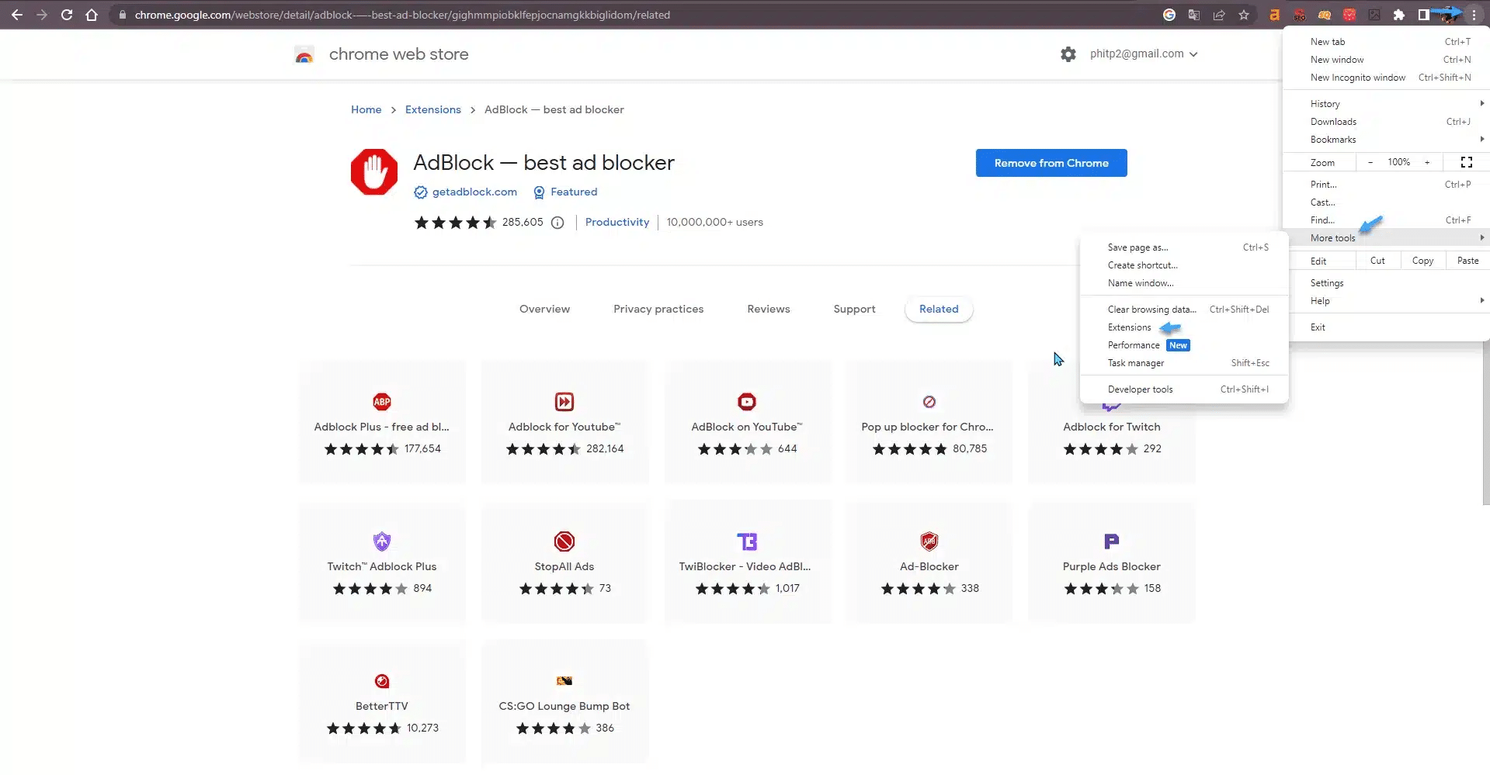The image size is (1490, 775).
Task: Click the Google icon in the address bar
Action: click(x=1169, y=15)
